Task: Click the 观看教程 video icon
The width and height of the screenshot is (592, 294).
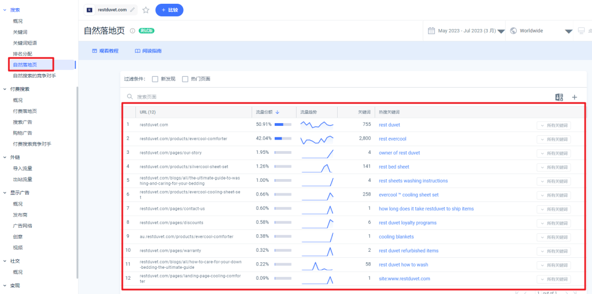Action: click(x=94, y=51)
